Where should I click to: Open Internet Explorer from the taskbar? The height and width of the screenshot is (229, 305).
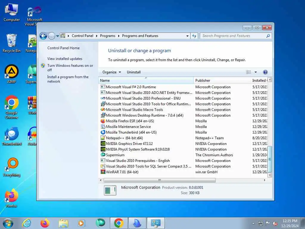pyautogui.click(x=27, y=223)
